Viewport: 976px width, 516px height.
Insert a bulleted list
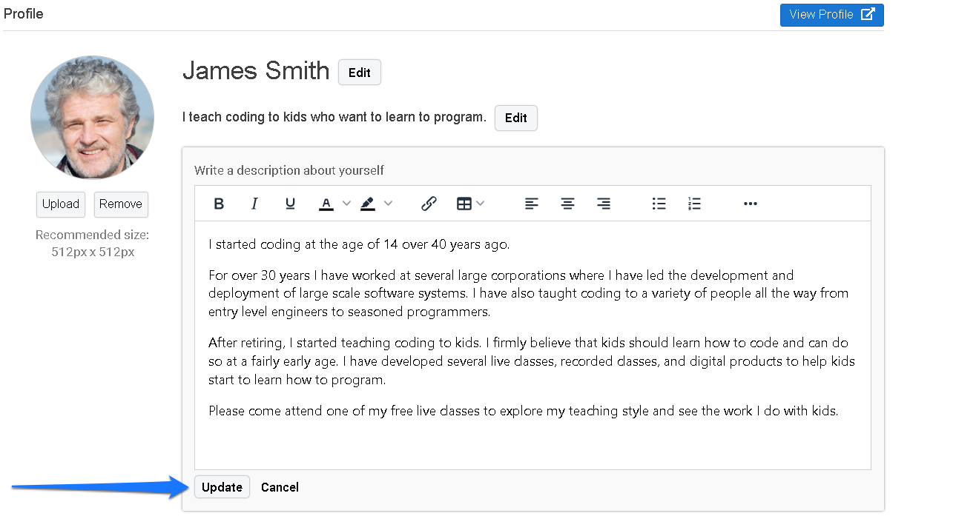click(659, 204)
